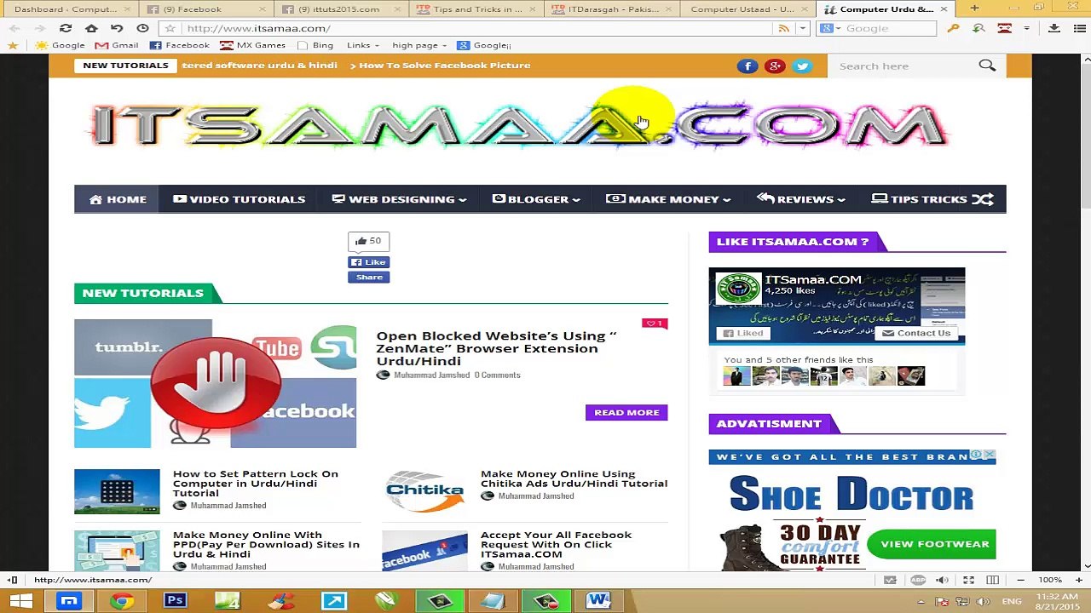Click the red heart like counter on ZenMate post
This screenshot has width=1091, height=613.
tap(655, 324)
